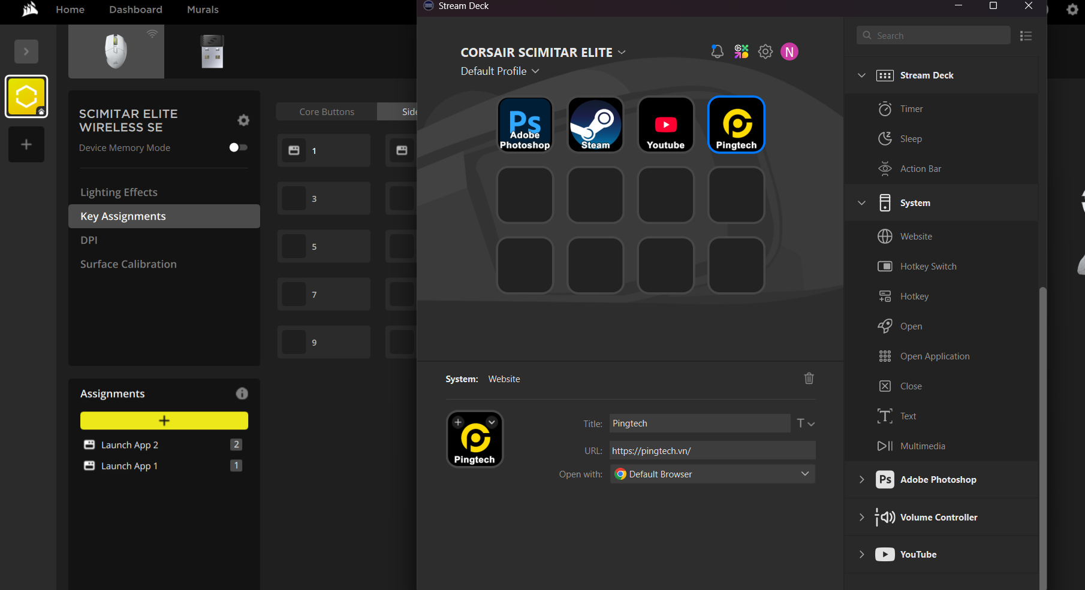Open the title font style dropdown
The image size is (1085, 590).
click(805, 423)
